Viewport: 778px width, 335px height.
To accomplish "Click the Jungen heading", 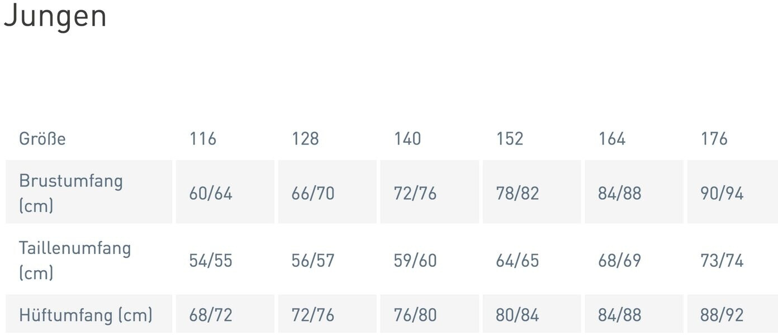I will [x=55, y=16].
